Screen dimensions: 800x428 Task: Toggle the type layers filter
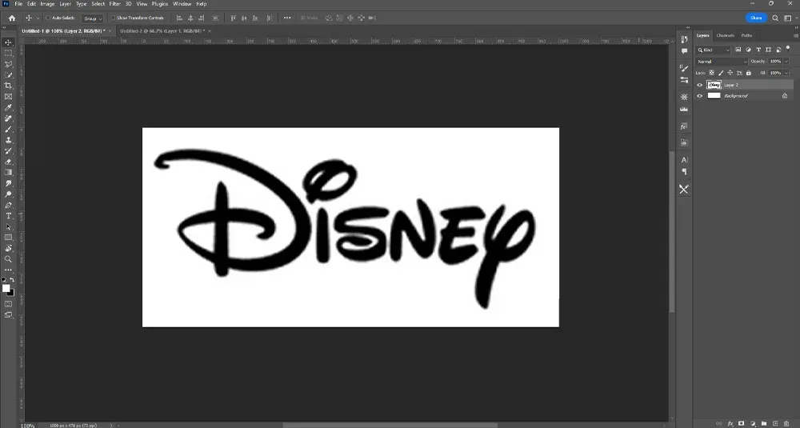(758, 50)
